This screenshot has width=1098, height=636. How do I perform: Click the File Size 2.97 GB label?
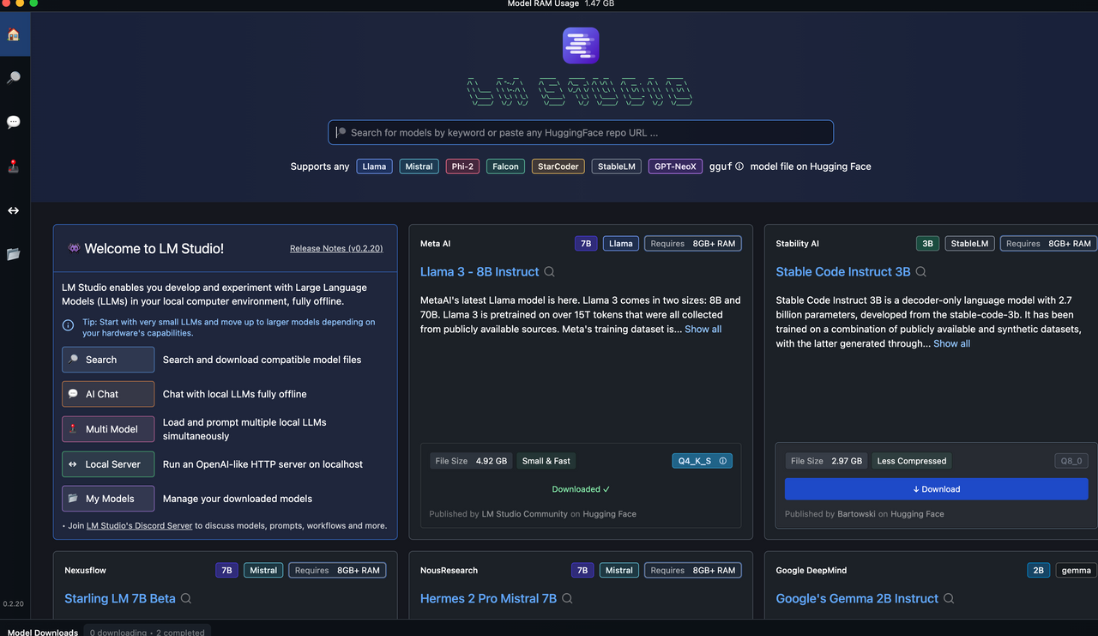826,461
